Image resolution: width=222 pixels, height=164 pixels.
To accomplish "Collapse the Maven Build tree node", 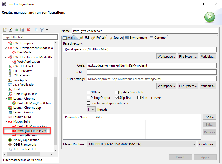I will tap(6, 122).
